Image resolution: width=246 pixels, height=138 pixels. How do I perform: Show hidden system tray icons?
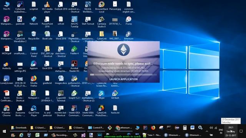(x=207, y=131)
